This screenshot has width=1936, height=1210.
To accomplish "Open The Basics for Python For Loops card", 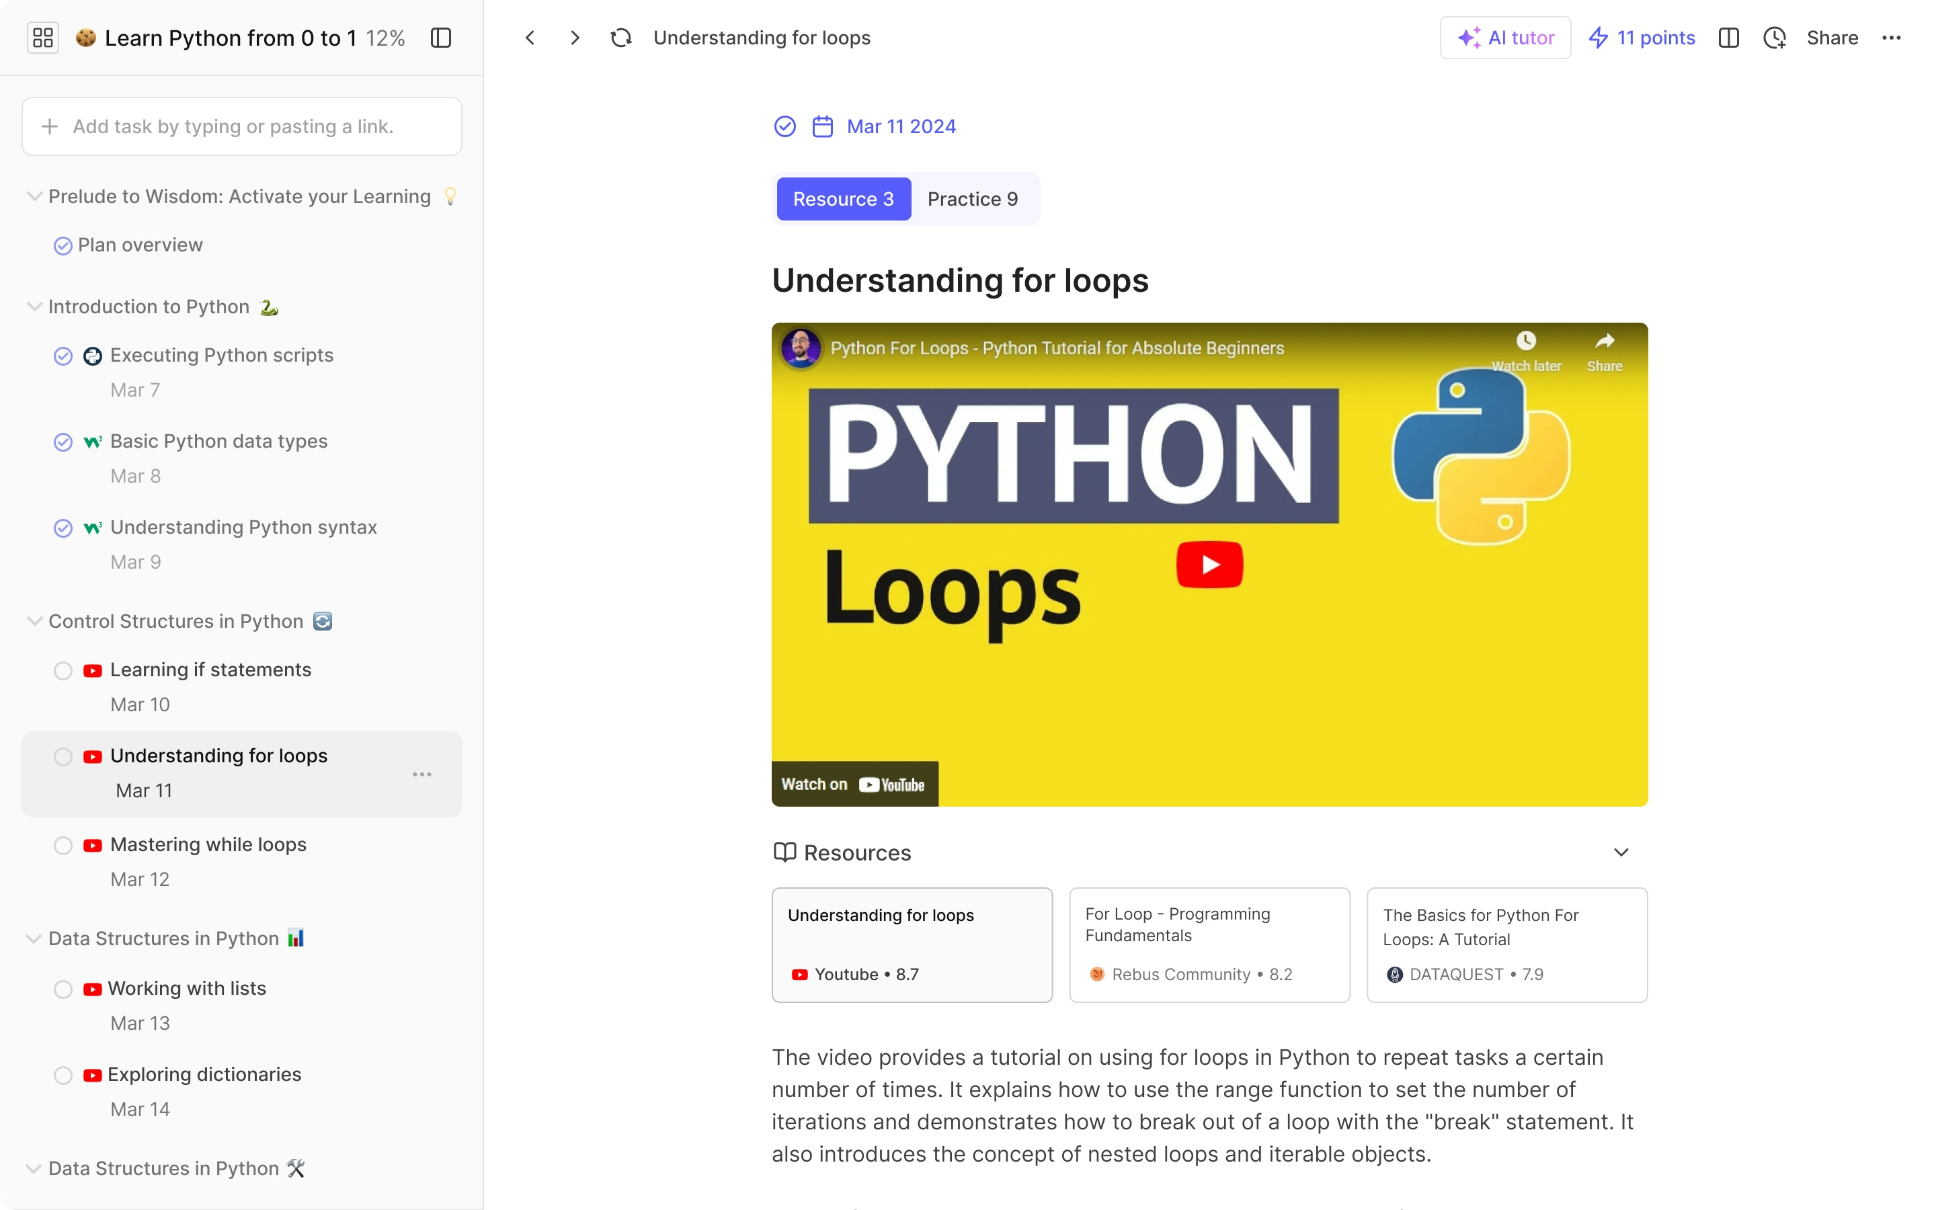I will click(x=1506, y=944).
